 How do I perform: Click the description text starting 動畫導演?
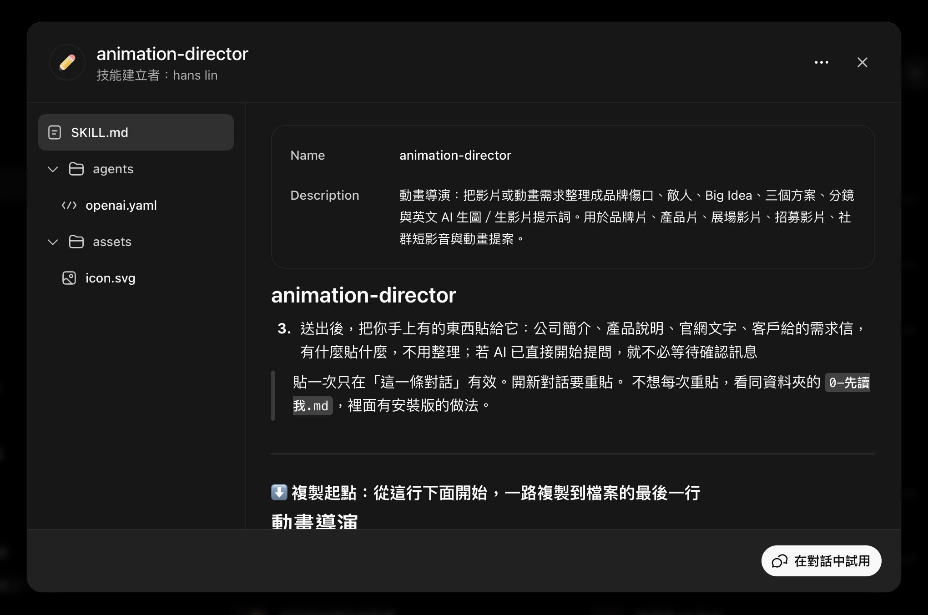click(x=627, y=217)
